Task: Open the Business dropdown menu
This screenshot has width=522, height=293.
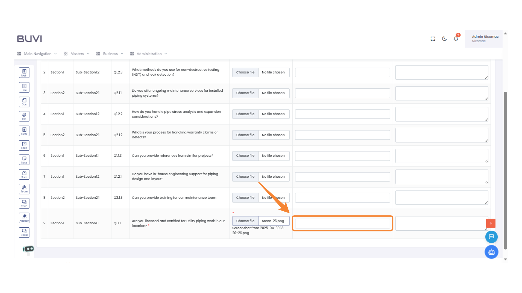Action: click(110, 54)
